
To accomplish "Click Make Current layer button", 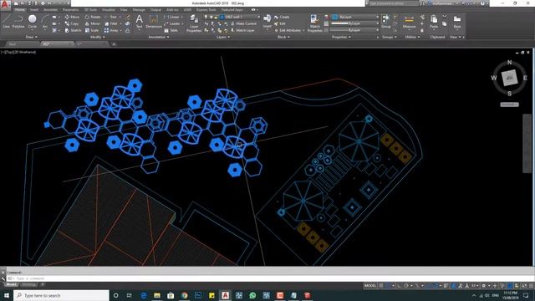I will [x=243, y=23].
